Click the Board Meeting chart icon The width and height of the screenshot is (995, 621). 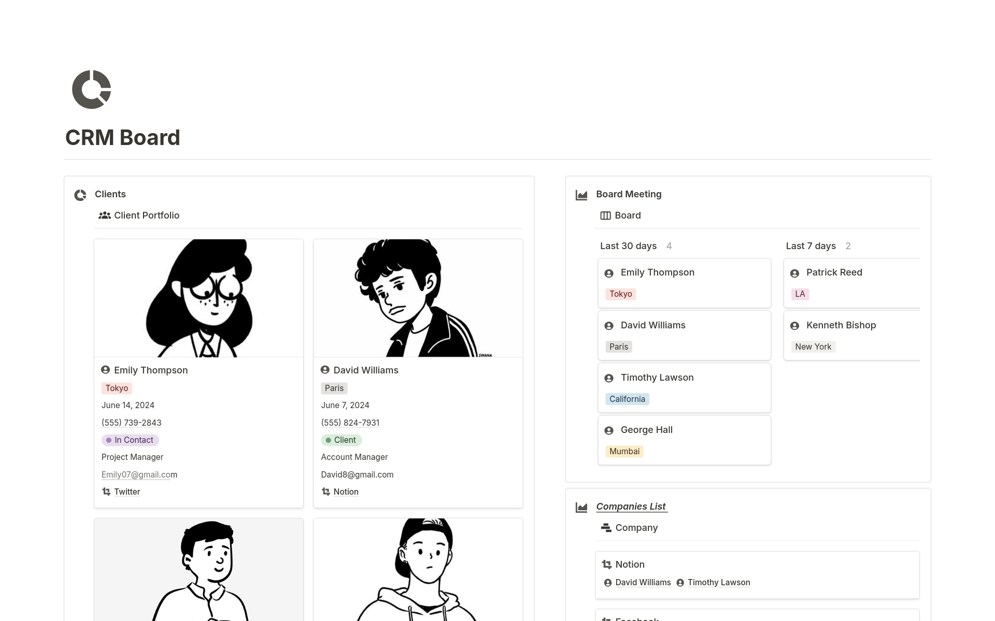click(581, 195)
